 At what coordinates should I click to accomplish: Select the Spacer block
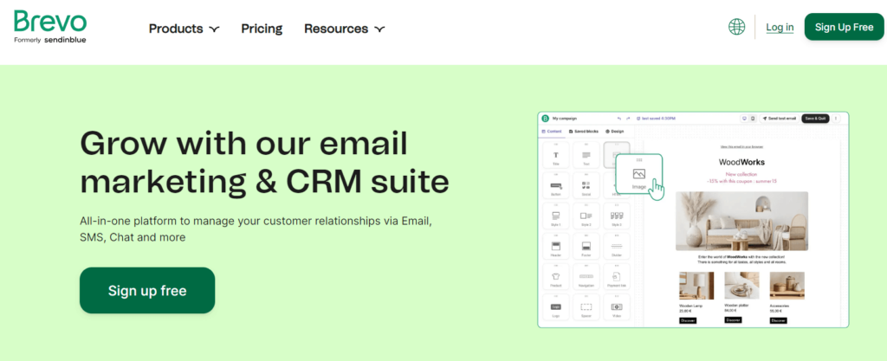click(x=586, y=308)
